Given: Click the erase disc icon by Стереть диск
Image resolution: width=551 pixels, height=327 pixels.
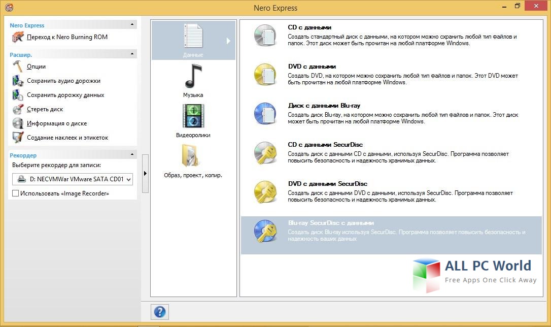Looking at the screenshot, I should [18, 109].
